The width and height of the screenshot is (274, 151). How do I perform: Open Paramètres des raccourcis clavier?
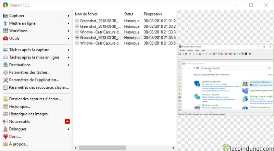[x=36, y=87]
